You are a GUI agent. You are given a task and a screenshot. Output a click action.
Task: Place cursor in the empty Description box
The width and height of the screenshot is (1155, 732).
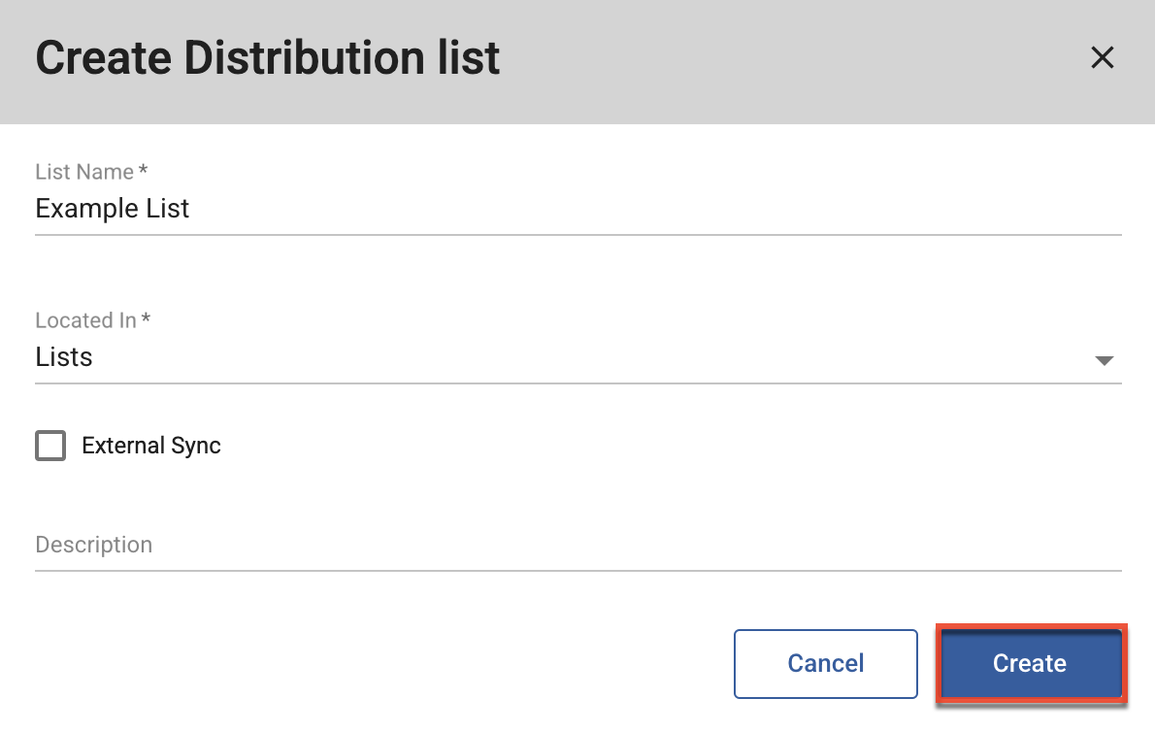point(388,545)
